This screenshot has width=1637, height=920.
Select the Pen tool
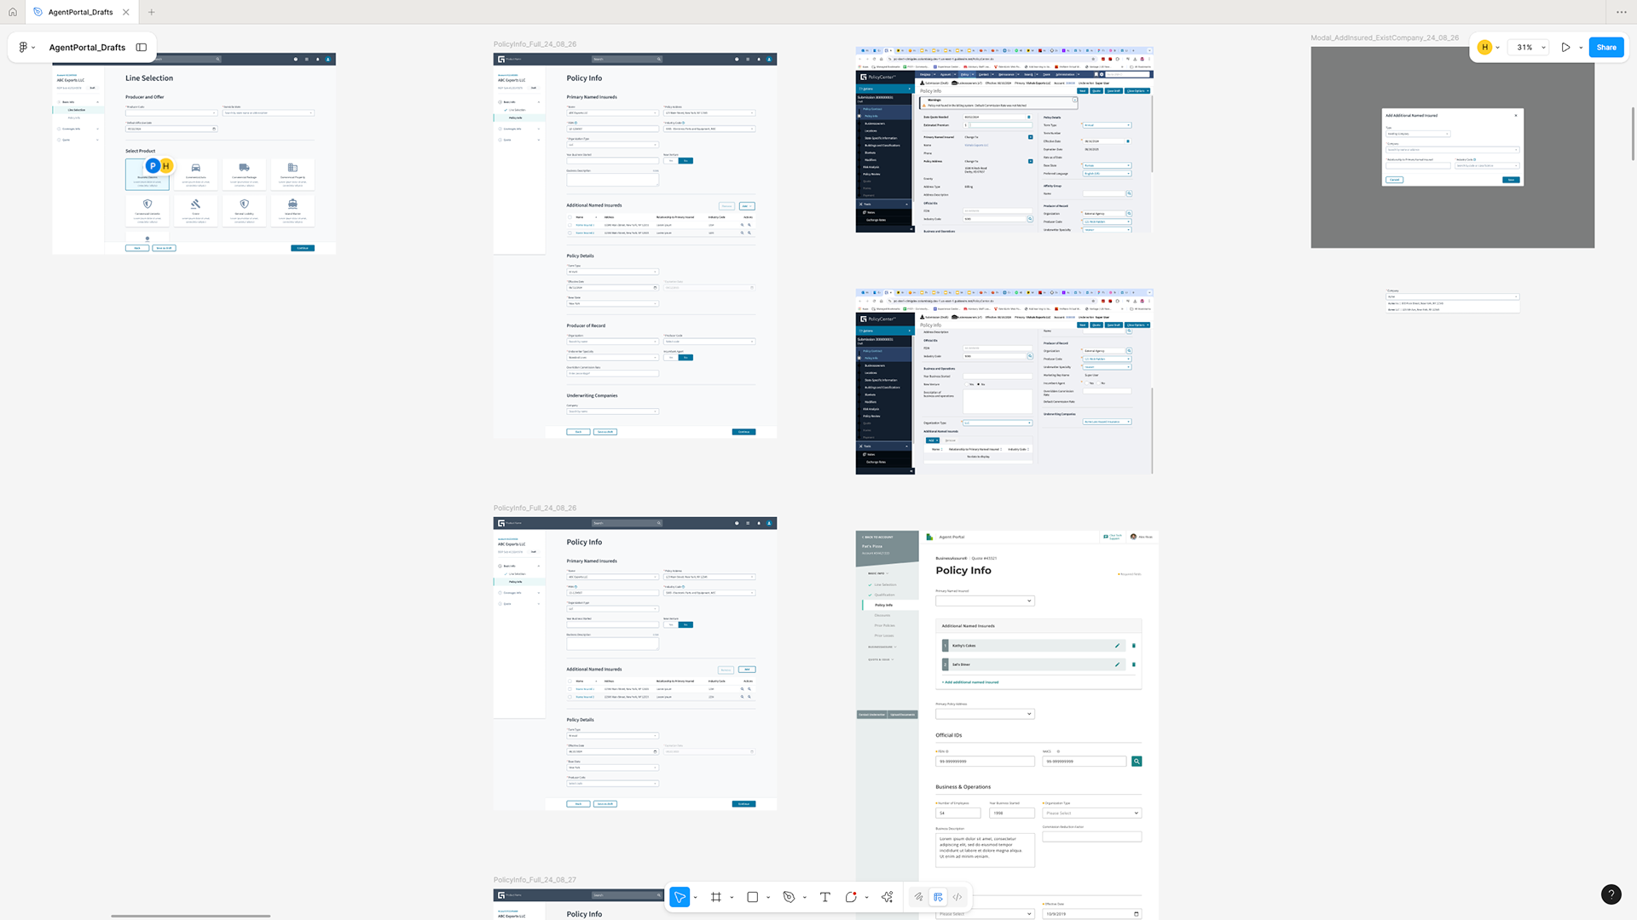click(x=789, y=897)
